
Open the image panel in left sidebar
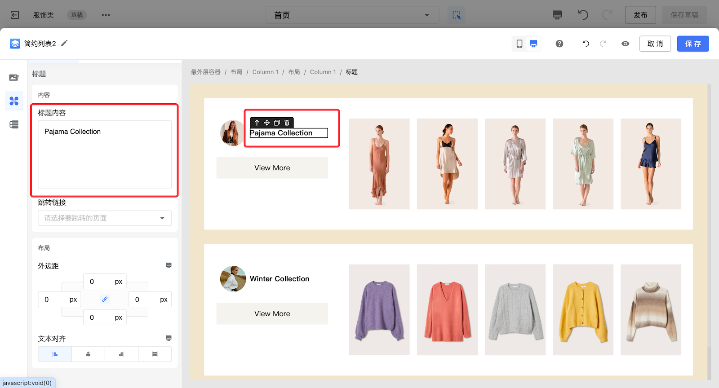(x=14, y=78)
